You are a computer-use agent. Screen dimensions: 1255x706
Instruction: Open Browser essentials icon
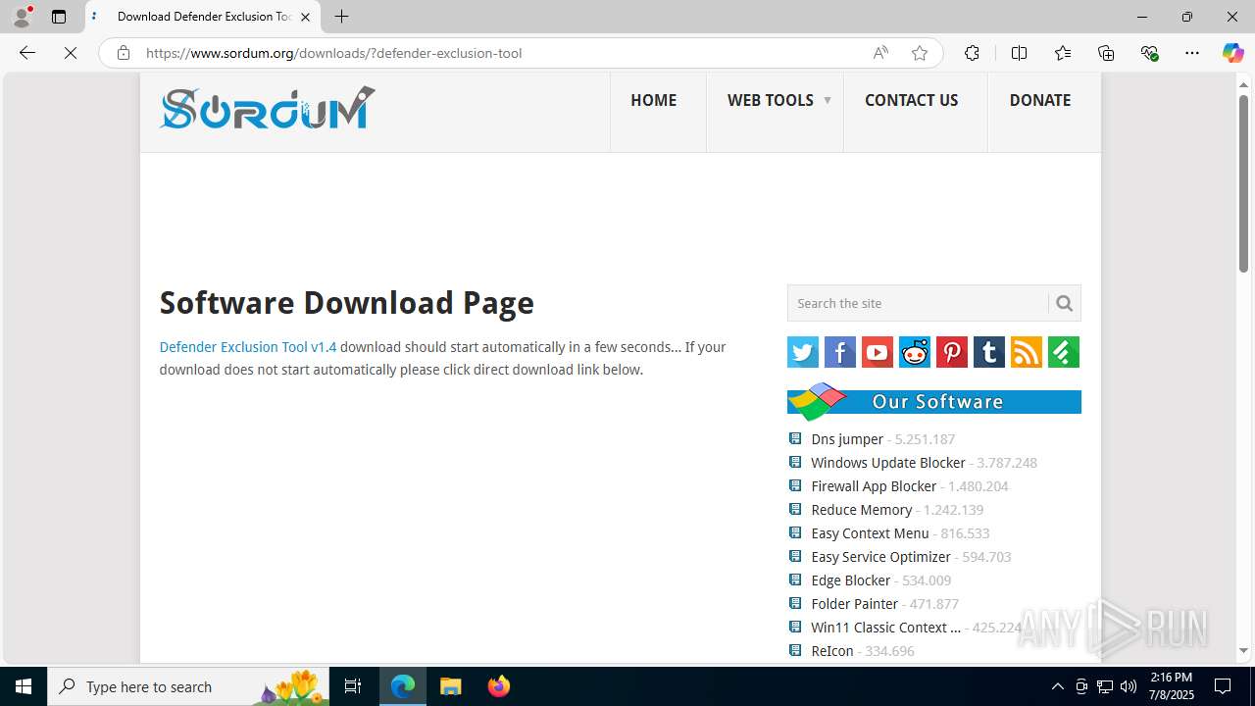coord(1149,53)
